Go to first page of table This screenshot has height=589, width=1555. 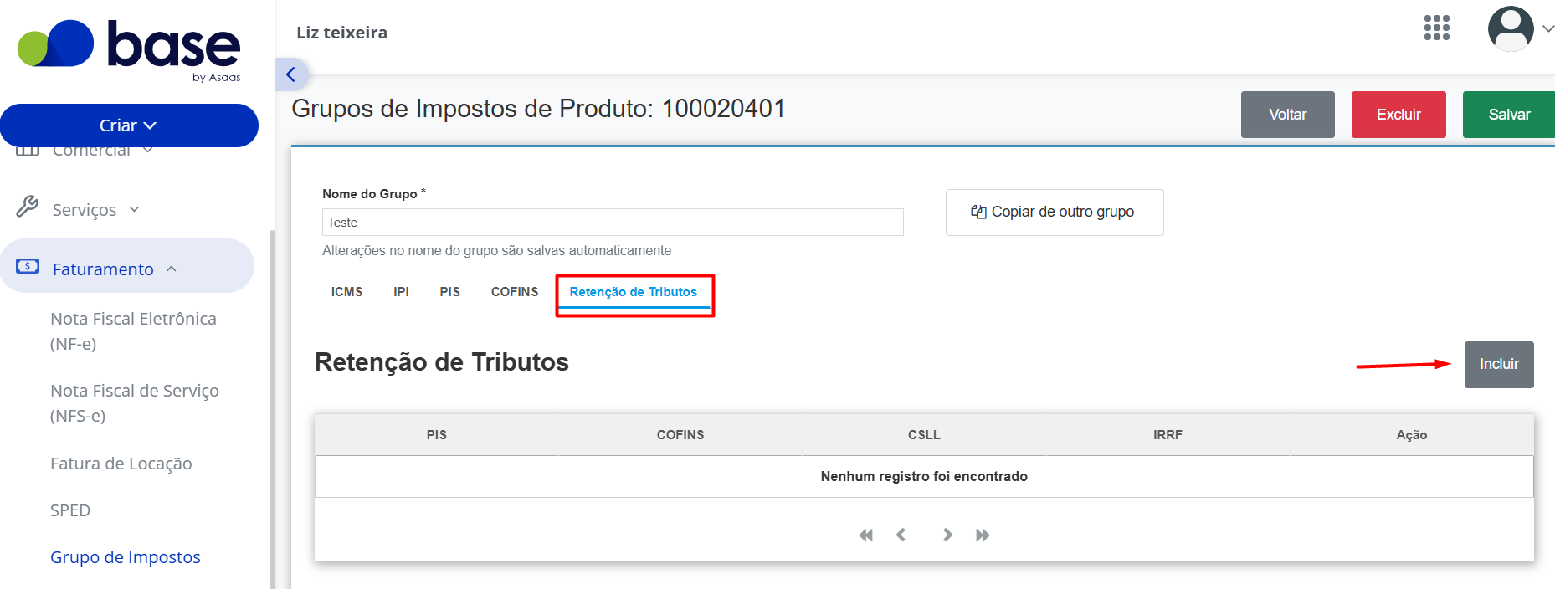click(866, 535)
